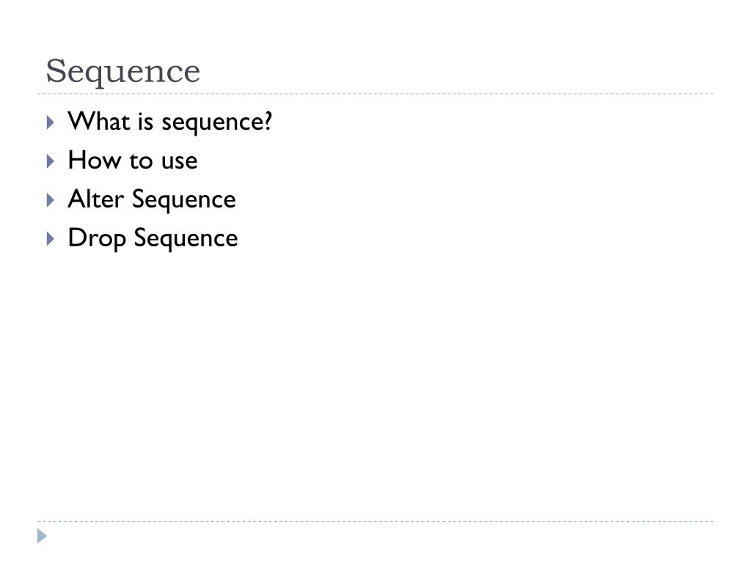Click the arrow bullet beside 'How to use'

pyautogui.click(x=51, y=161)
